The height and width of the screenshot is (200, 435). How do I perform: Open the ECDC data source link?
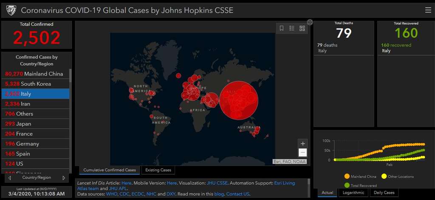tap(138, 194)
